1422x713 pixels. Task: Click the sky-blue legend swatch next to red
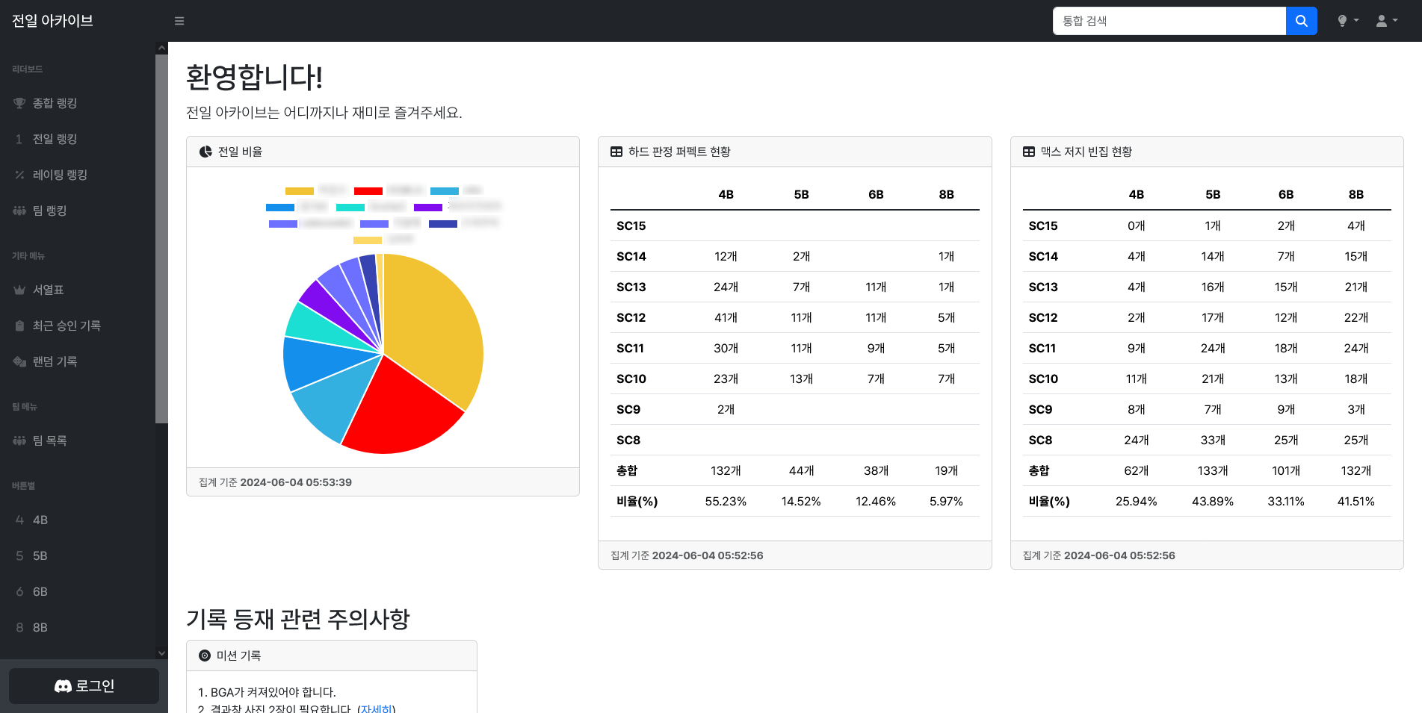click(445, 191)
